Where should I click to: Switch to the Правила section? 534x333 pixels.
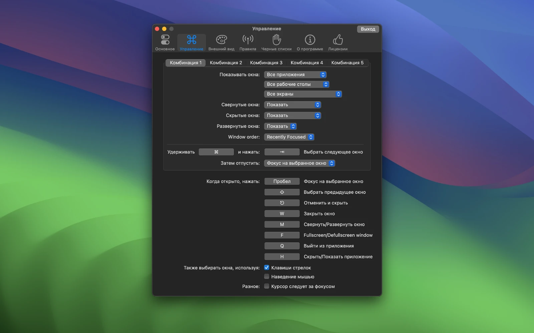247,42
